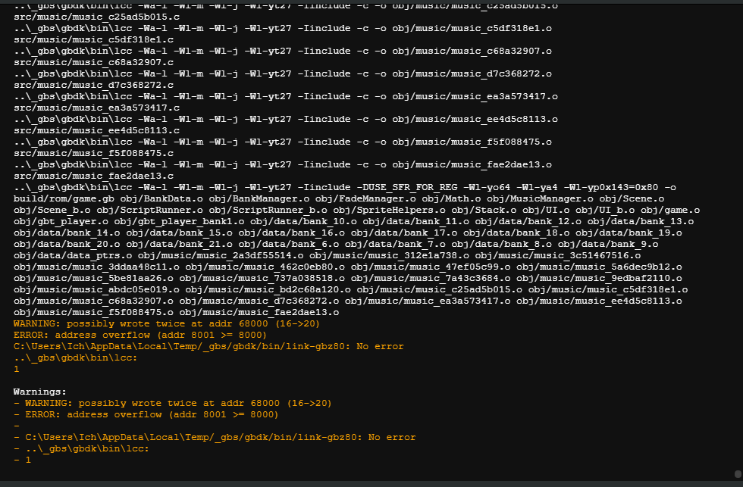
Task: Click the 'link-gbz80: No error' line under Warnings heading
Action: (215, 437)
